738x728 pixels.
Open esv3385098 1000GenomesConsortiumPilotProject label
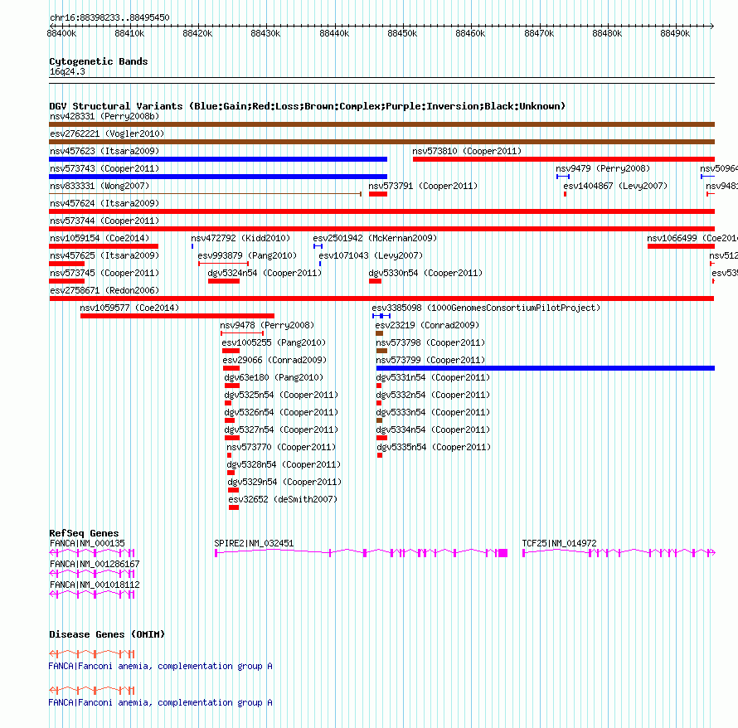[486, 308]
